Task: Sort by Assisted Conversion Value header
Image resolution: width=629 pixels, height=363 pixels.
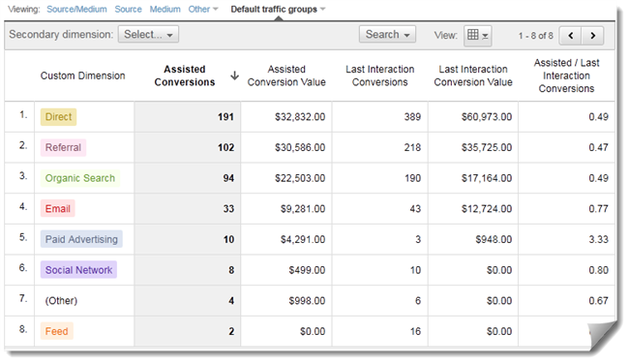Action: pos(286,76)
